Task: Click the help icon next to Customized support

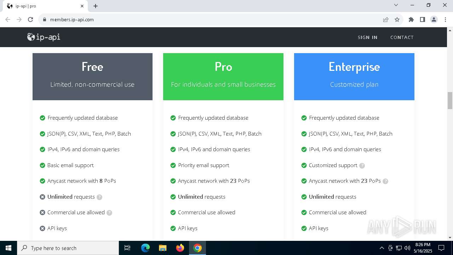Action: [x=362, y=165]
